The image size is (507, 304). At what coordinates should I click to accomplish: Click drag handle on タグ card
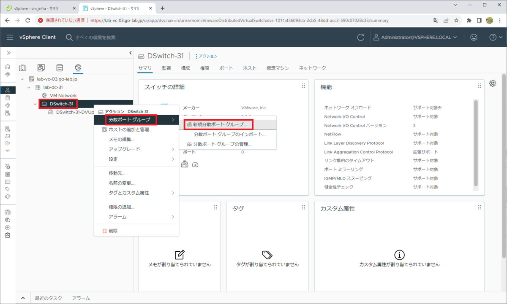[303, 207]
